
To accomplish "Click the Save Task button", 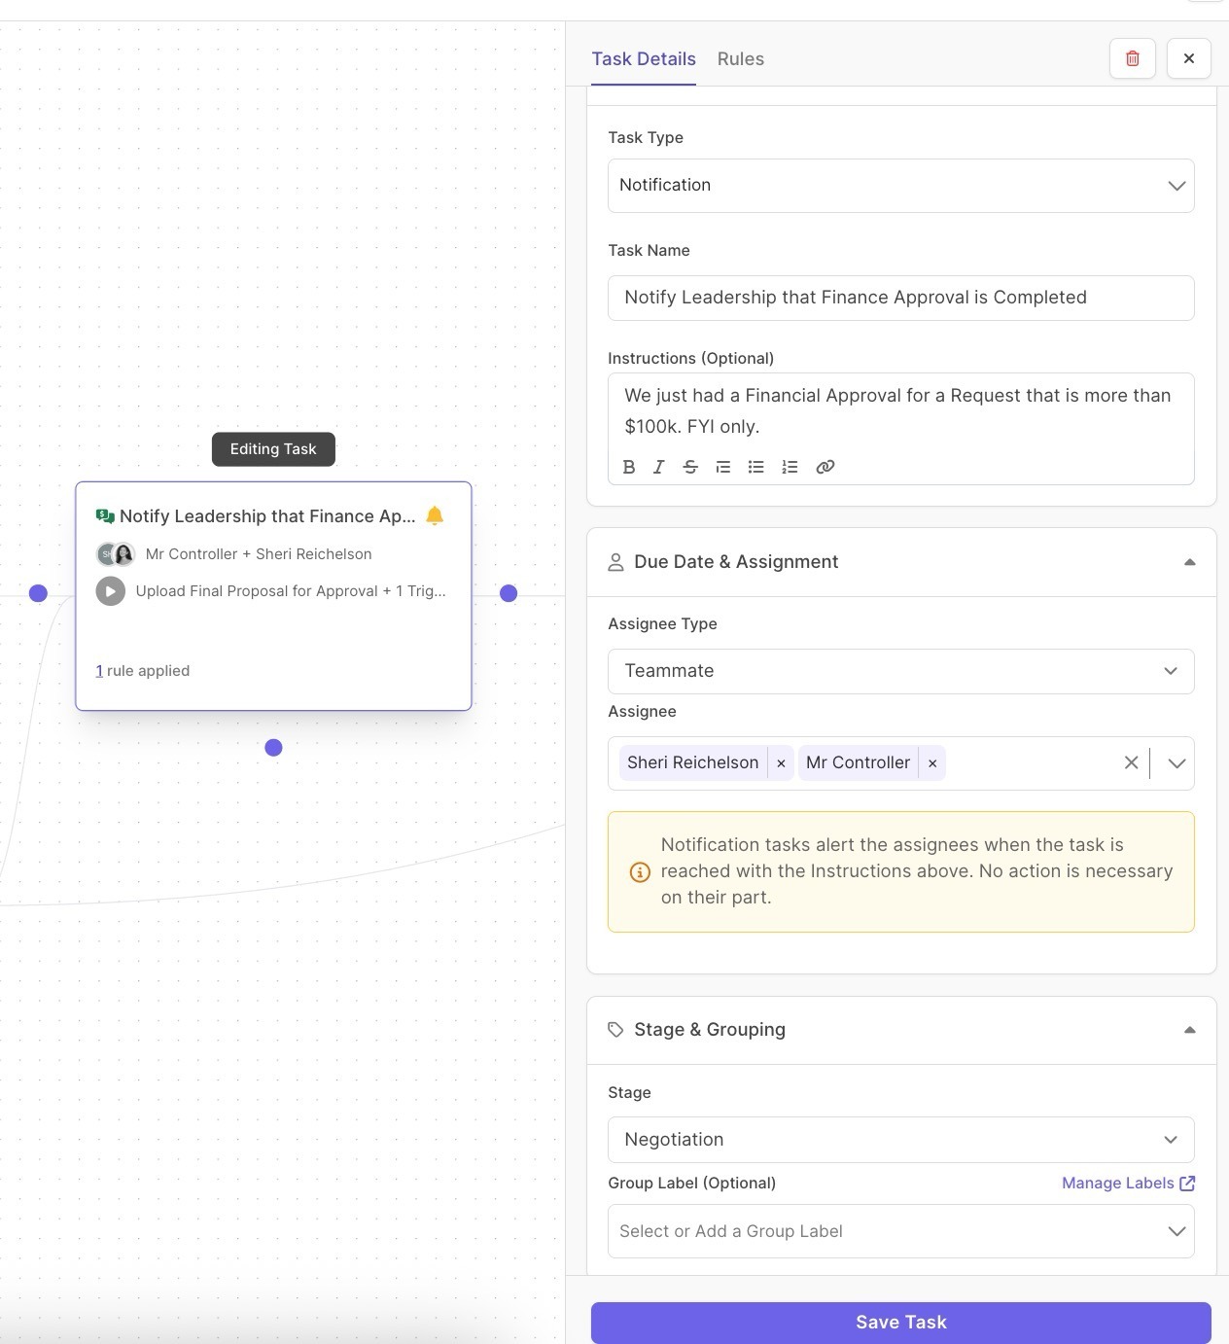I will 900,1322.
